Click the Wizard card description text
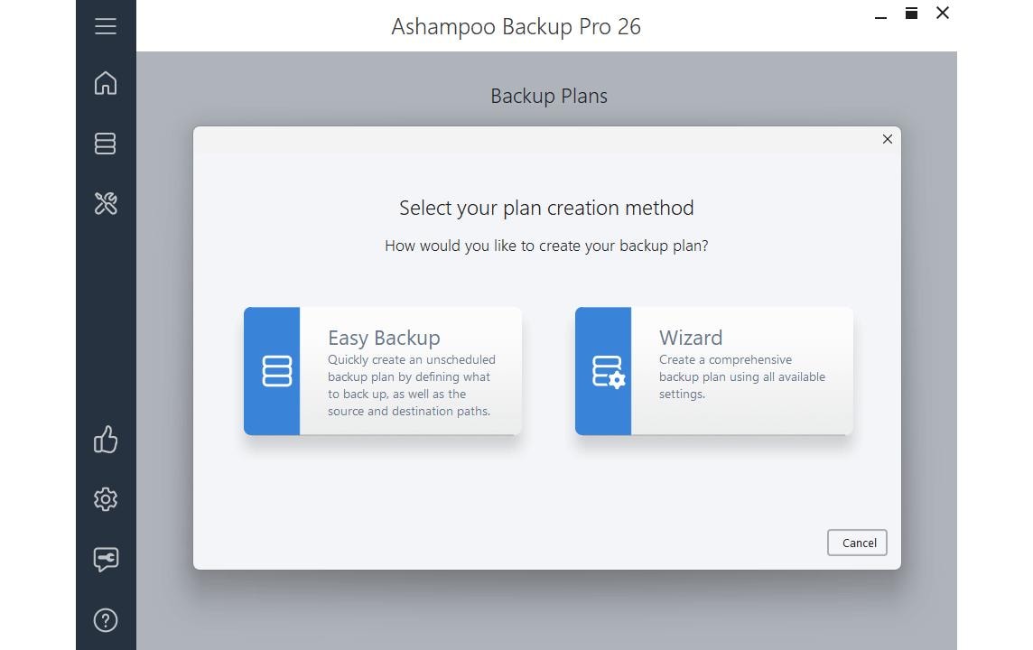 (x=741, y=376)
